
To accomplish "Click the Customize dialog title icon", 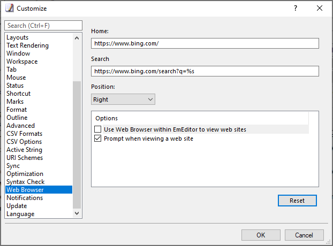I will [10, 8].
